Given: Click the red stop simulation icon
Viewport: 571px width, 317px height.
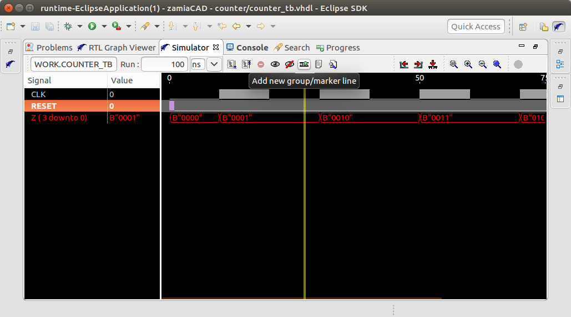Looking at the screenshot, I should click(x=261, y=64).
